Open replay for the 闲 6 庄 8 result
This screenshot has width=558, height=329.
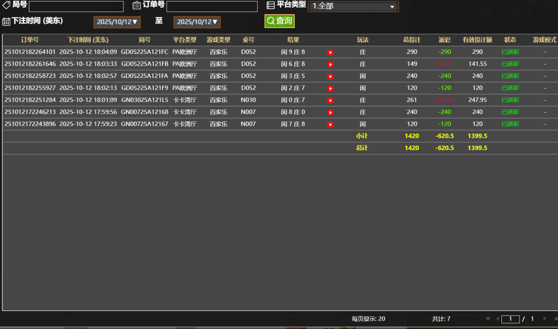(330, 64)
